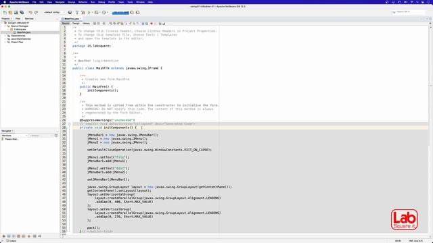The width and height of the screenshot is (433, 243).
Task: Open the Apple menu
Action: 4,2
